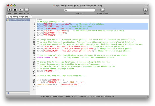Viewport: 155px width, 106px height.
Task: Click the sidebar file's document icon
Action: [x=8, y=20]
